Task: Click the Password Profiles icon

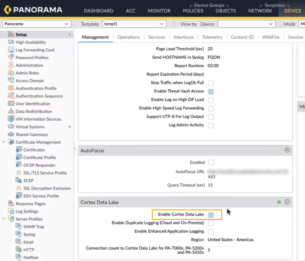Action: (x=11, y=57)
